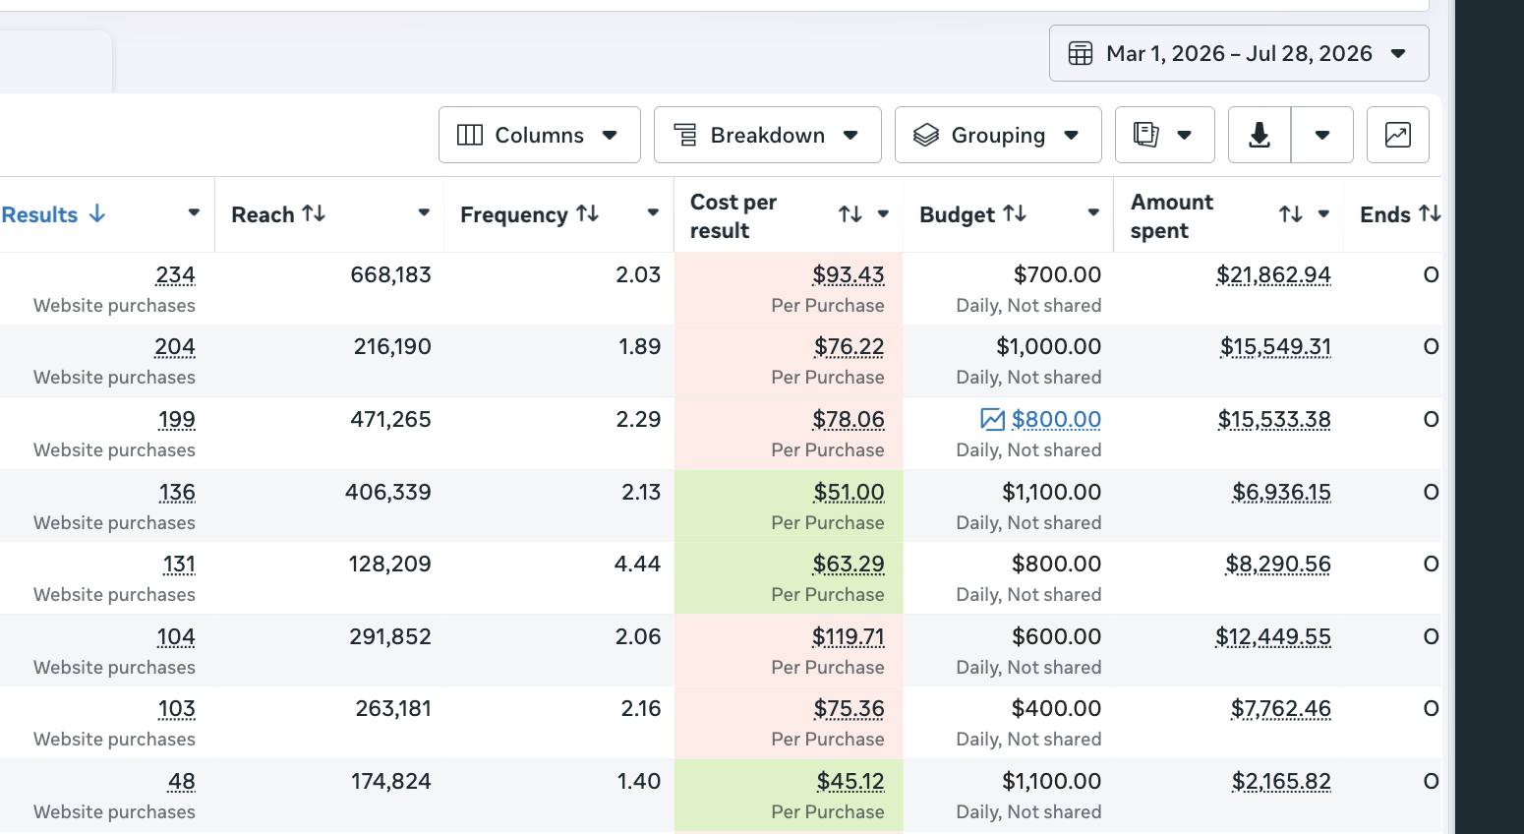Image resolution: width=1524 pixels, height=834 pixels.
Task: Open the Grouping dropdown
Action: point(998,135)
